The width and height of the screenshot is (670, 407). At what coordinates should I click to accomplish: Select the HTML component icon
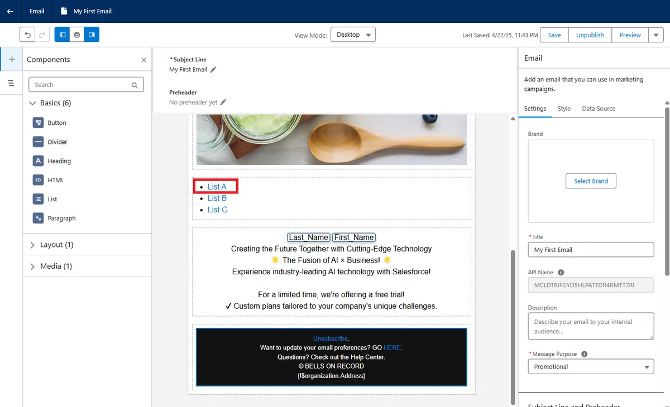point(38,180)
